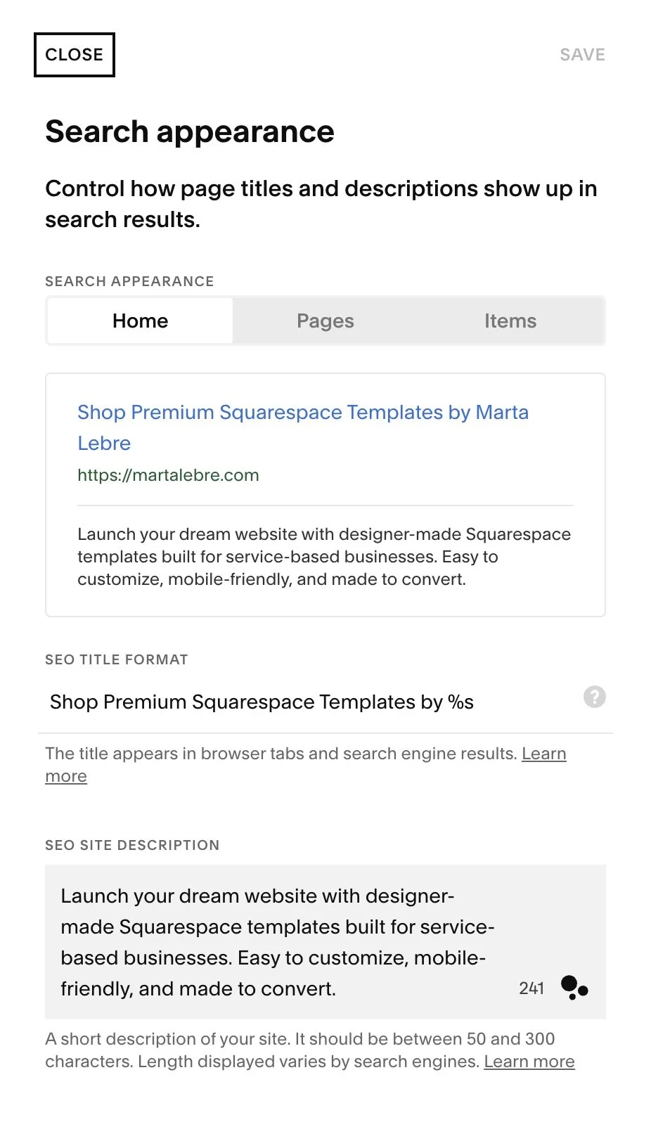Click the preview description text in the card
Screen dimensions: 651x1122
[x=323, y=557]
